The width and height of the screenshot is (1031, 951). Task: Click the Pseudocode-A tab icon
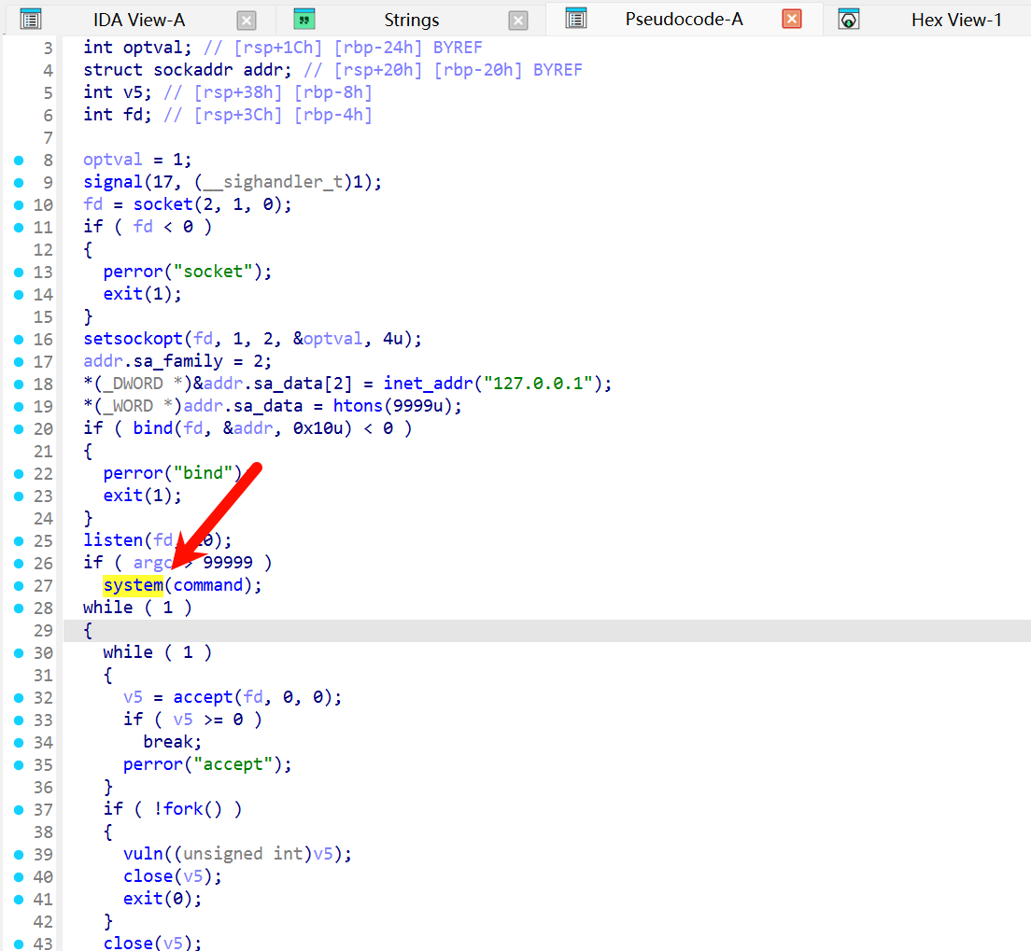(576, 19)
